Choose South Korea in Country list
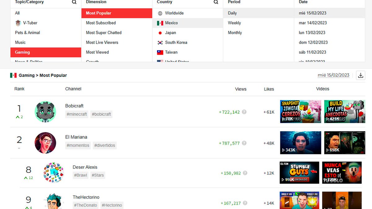Screen dimensions: 372x209 pos(188,42)
